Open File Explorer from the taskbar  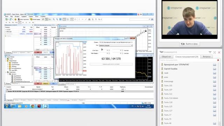[20, 106]
